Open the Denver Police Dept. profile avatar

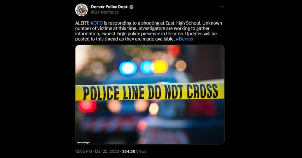pos(81,10)
